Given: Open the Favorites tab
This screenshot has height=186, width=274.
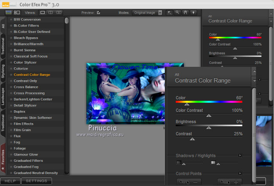Looking at the screenshot, I should coord(3,157).
